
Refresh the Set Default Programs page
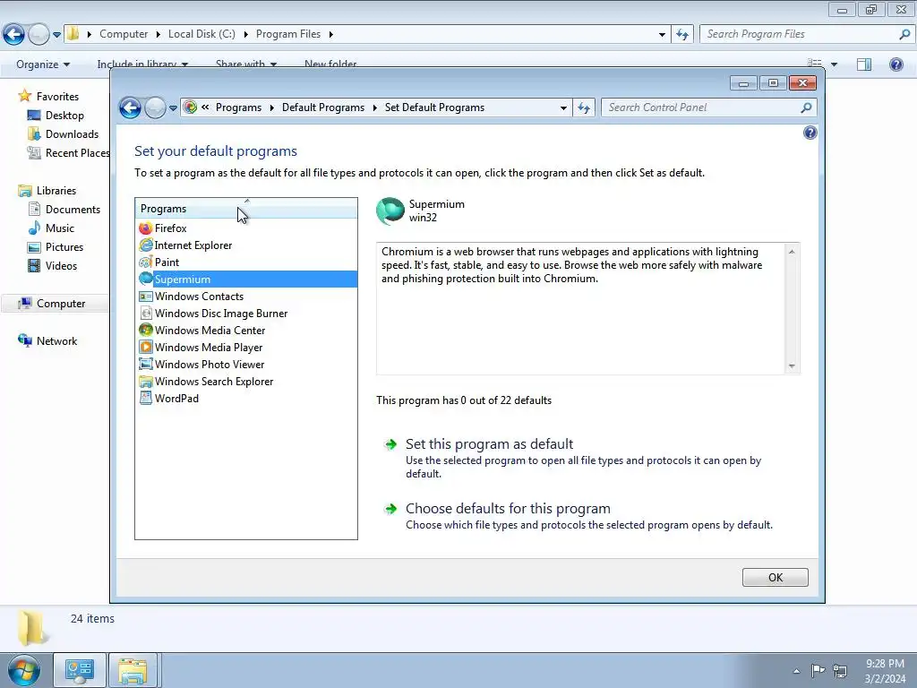[x=584, y=107]
